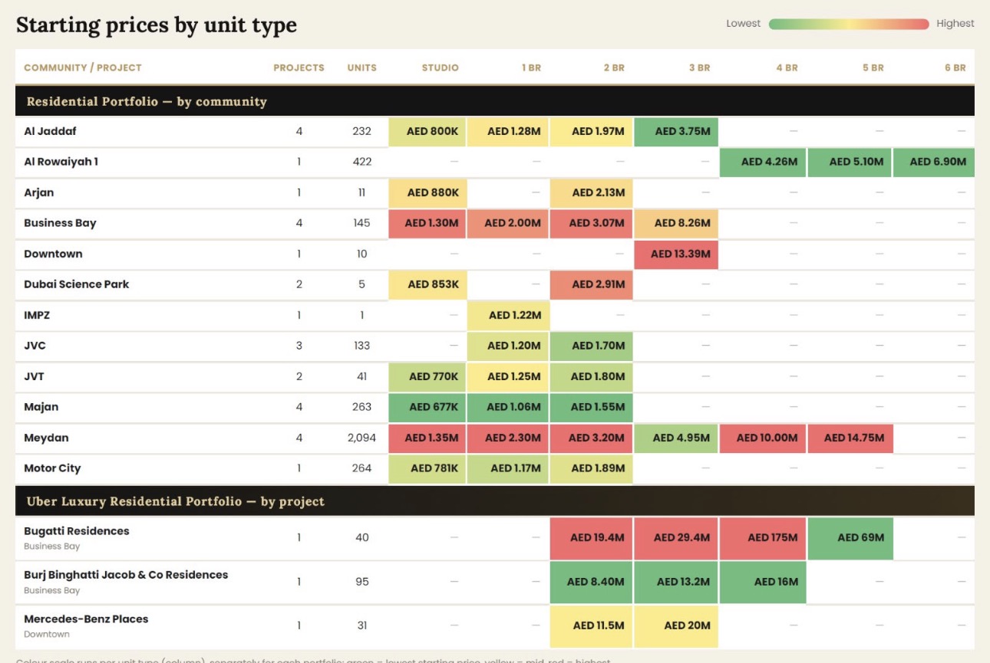This screenshot has width=990, height=663.
Task: Click the Community / Project column header
Action: pos(83,67)
